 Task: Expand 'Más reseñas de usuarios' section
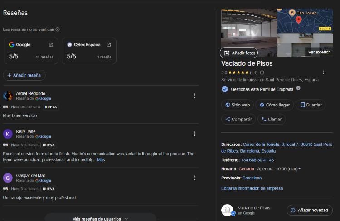100,219
